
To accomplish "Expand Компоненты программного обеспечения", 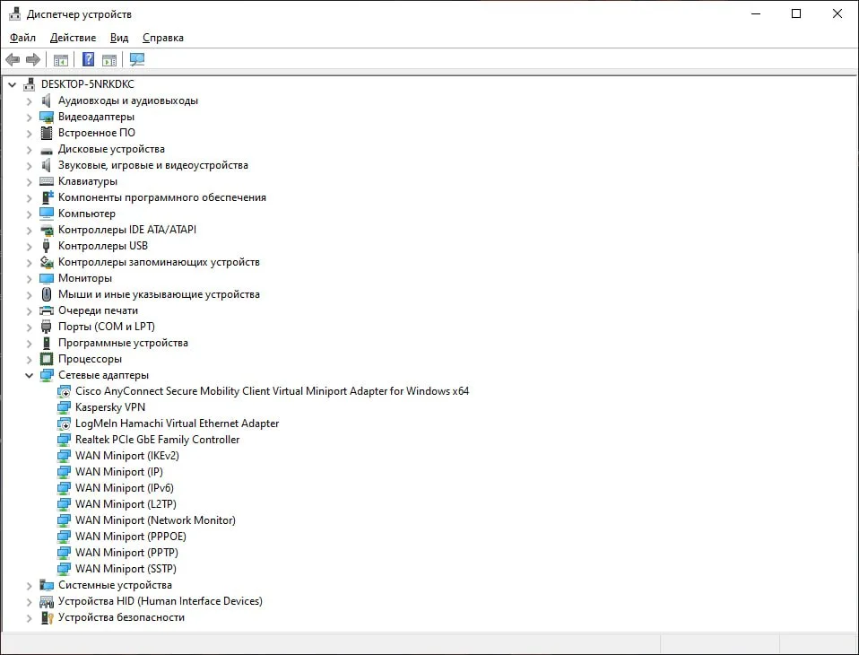I will click(x=29, y=198).
